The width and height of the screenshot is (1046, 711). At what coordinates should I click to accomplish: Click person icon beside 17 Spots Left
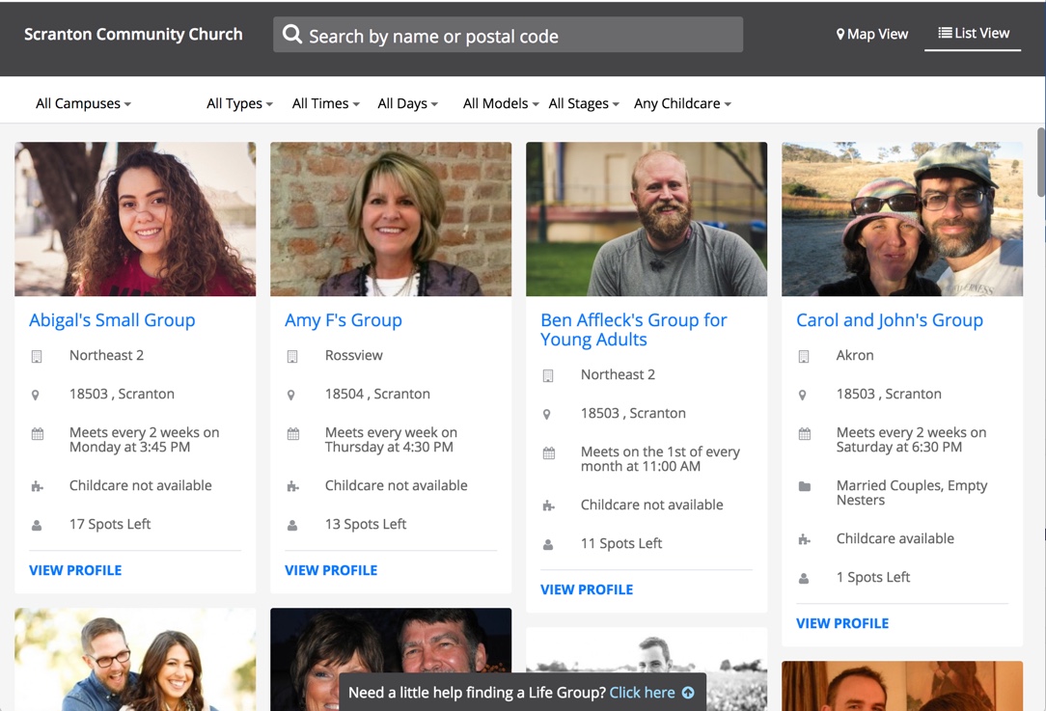[x=37, y=526]
